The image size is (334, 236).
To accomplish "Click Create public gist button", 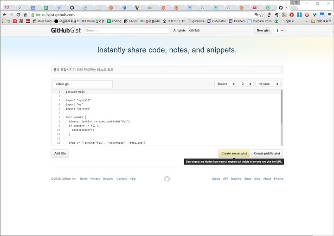I will (267, 153).
